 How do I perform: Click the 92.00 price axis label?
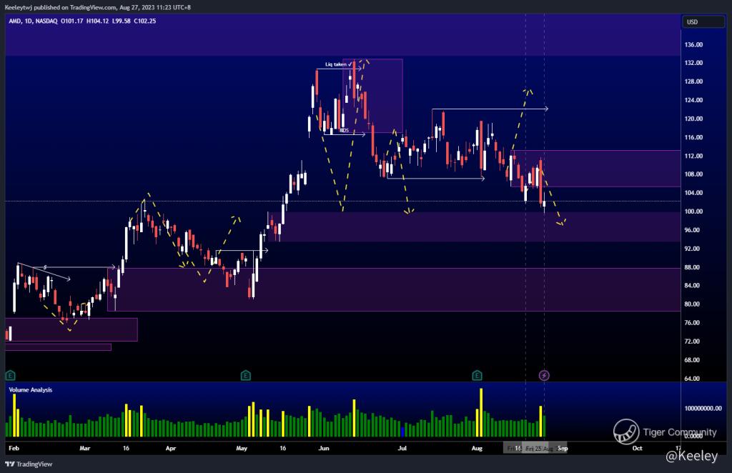pos(692,249)
